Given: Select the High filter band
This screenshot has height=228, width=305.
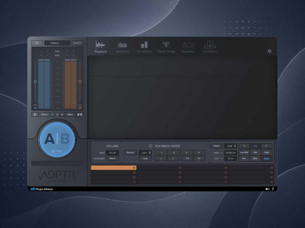Looking at the screenshot, I should click(x=266, y=152).
